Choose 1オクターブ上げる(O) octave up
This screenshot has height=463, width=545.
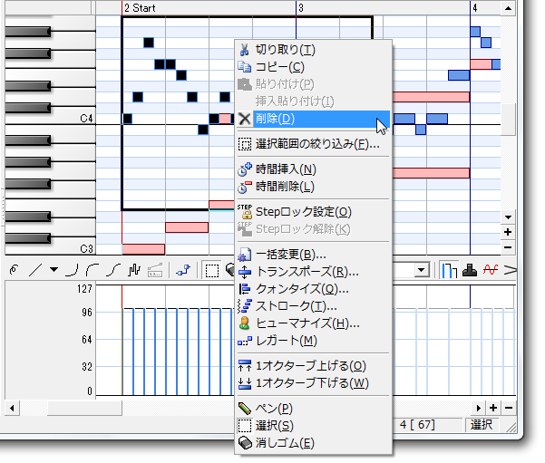(313, 366)
